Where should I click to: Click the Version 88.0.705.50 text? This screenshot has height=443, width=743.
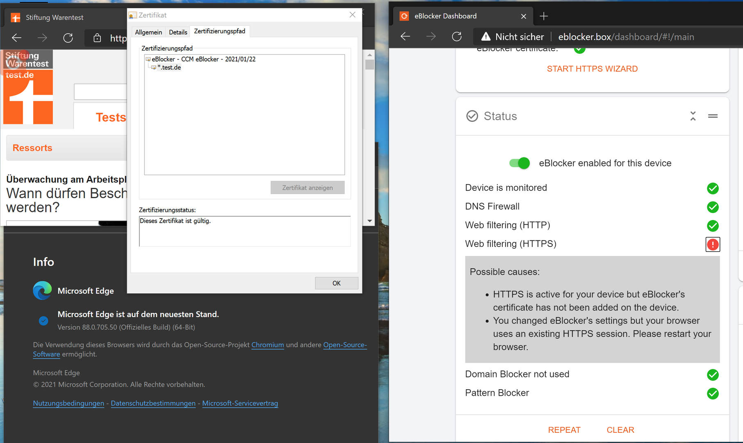(x=126, y=327)
